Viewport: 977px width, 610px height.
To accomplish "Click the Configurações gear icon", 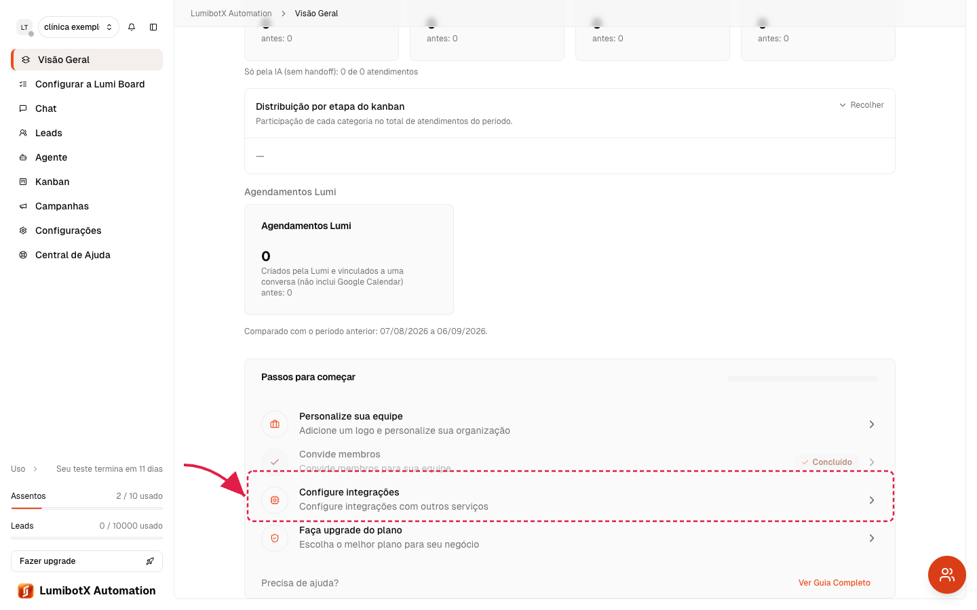I will tap(23, 230).
